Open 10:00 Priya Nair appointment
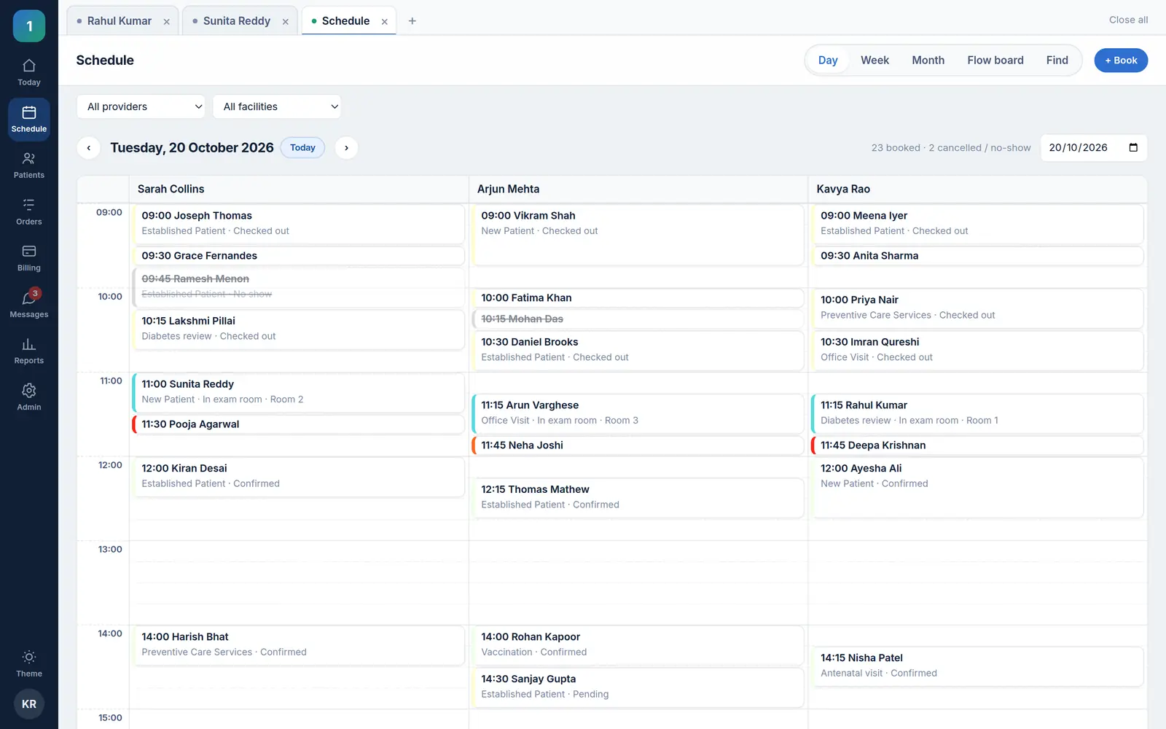This screenshot has width=1166, height=729. 977,308
